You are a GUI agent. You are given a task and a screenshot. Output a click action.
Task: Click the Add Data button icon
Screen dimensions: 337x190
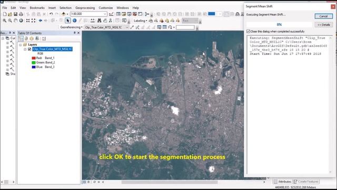[63, 14]
